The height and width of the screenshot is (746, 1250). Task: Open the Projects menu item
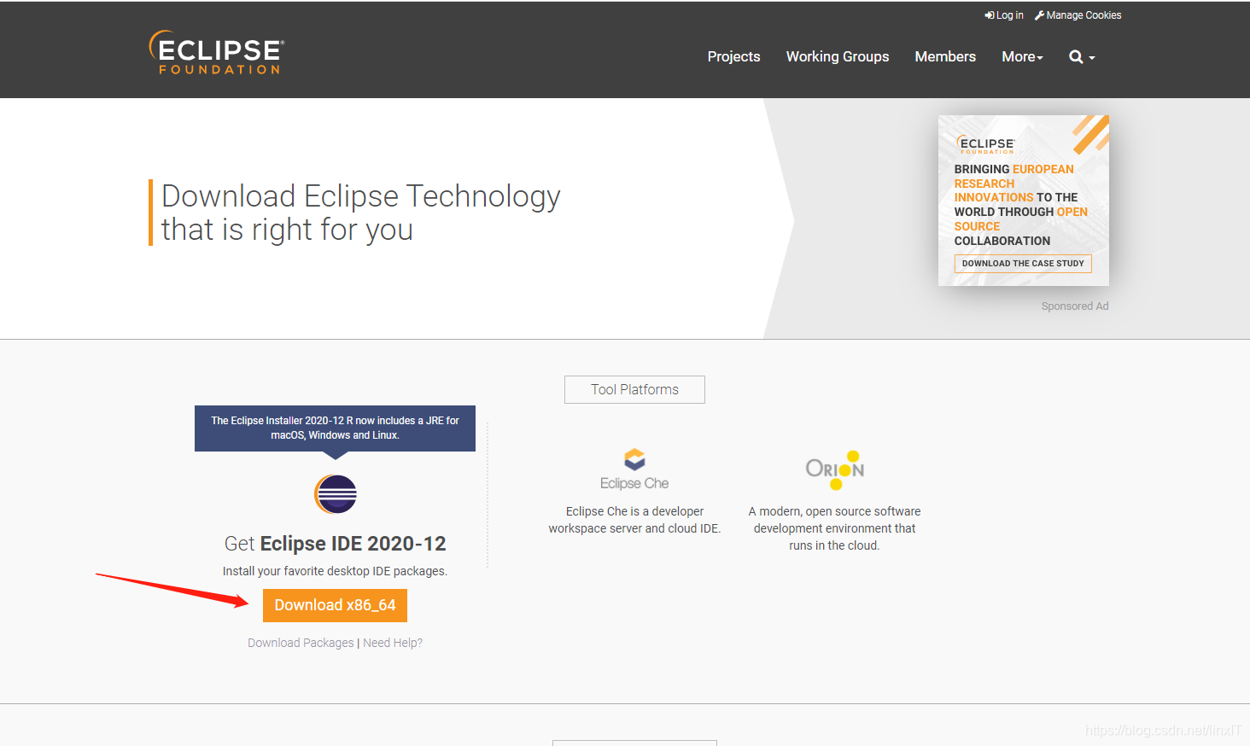click(733, 56)
